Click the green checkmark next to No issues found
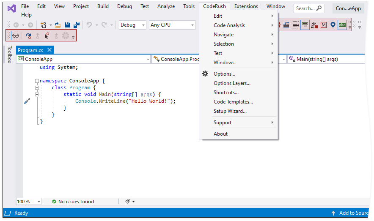Image resolution: width=374 pixels, height=221 pixels. tap(54, 202)
